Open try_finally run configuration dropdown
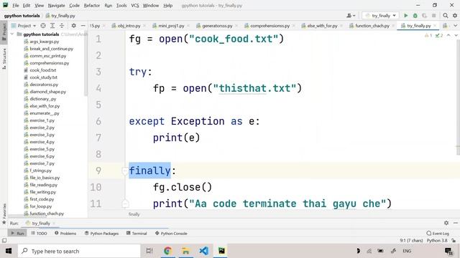This screenshot has width=460, height=258. [380, 16]
